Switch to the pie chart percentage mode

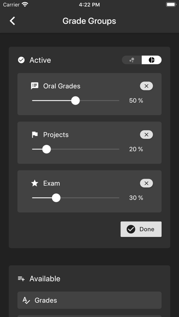pos(152,60)
